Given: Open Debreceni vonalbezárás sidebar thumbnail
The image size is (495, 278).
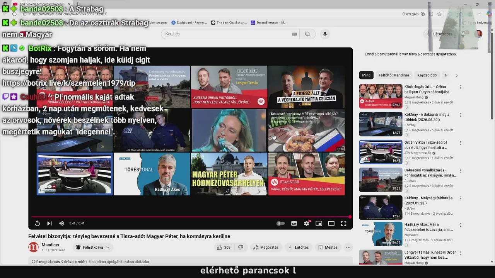Looking at the screenshot, I should click(381, 180).
